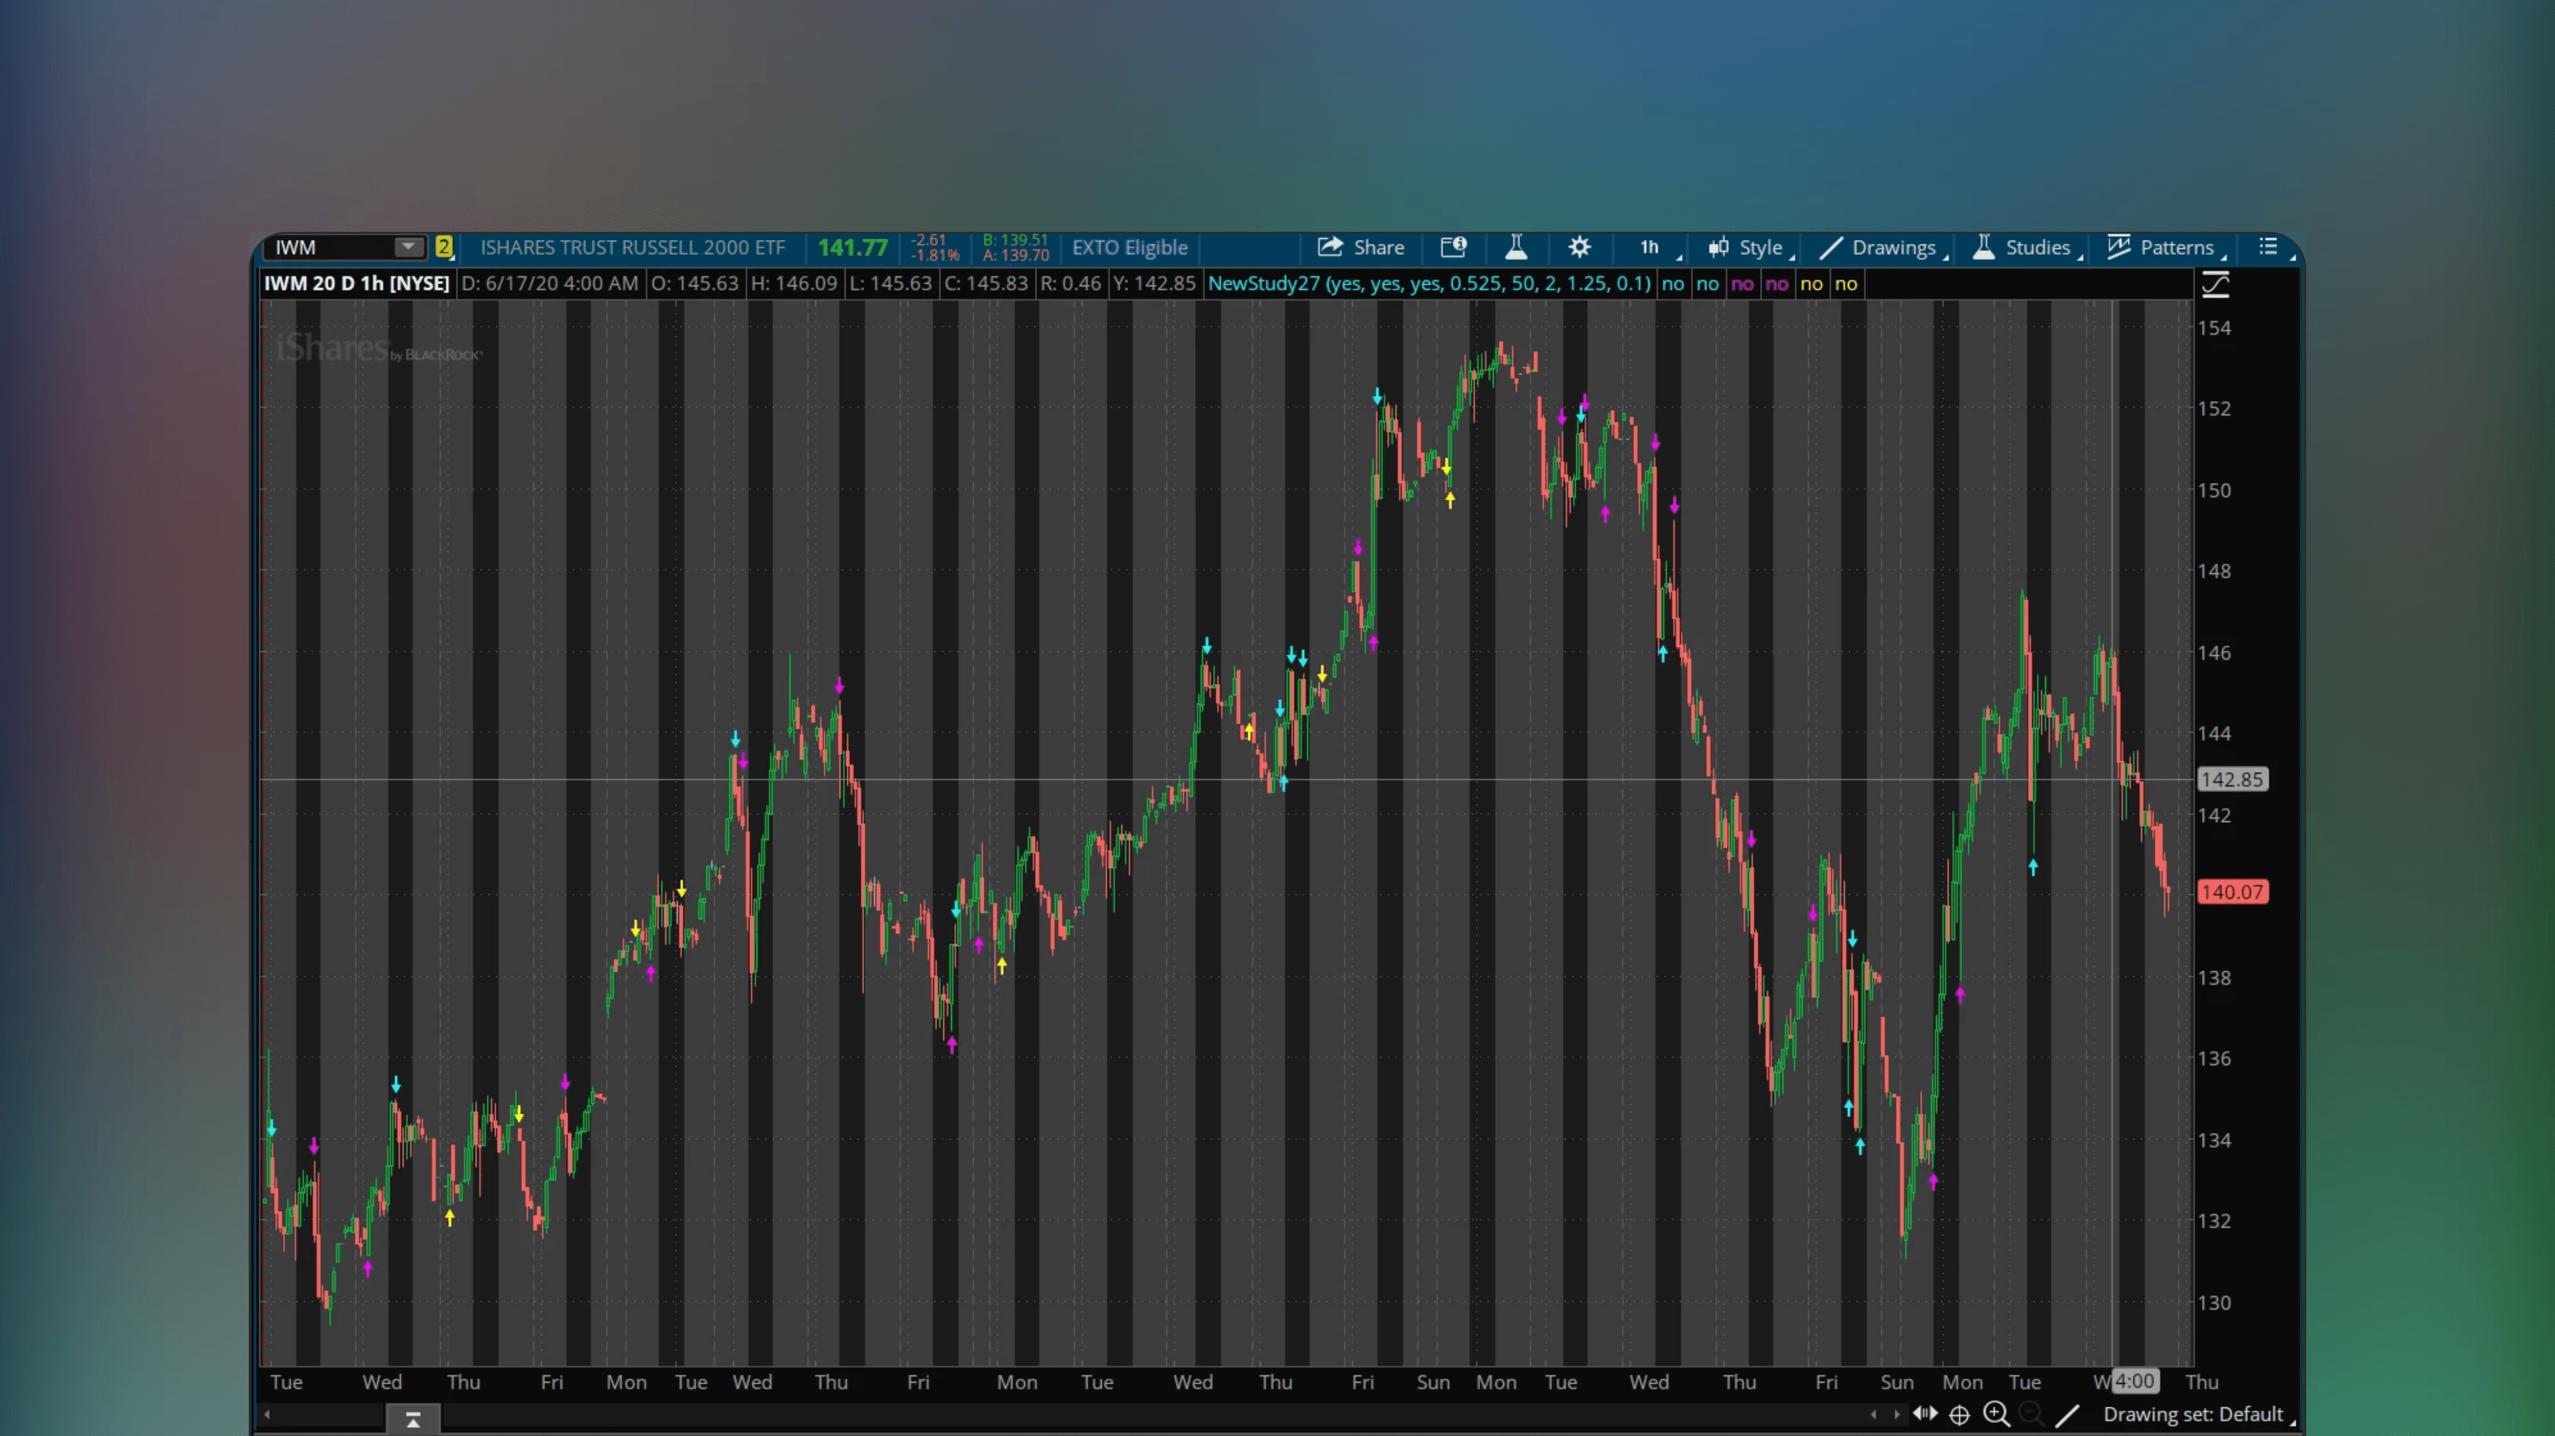Screen dimensions: 2555x1436
Task: Toggle the first cyan no bubble
Action: click(1673, 284)
